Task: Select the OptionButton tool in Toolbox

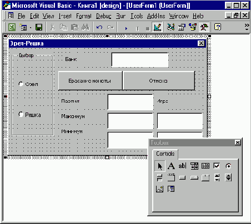Action: tap(228, 166)
